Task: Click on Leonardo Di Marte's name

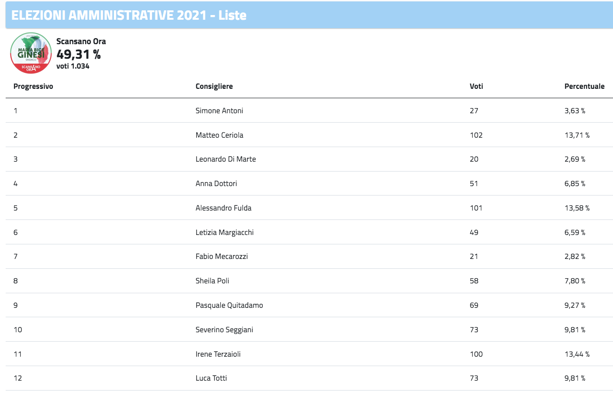Action: click(226, 159)
